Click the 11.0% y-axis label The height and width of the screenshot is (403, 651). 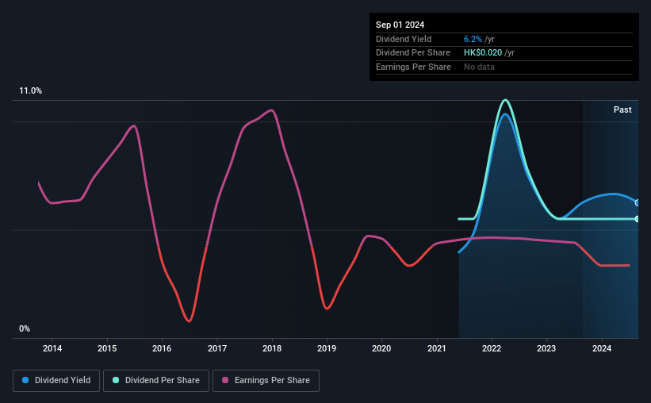30,90
